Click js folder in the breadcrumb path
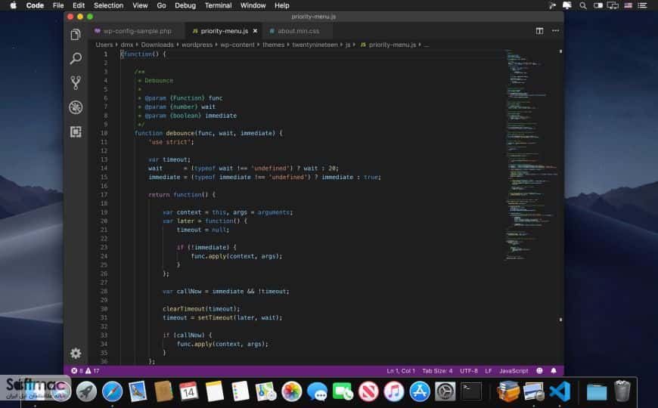Viewport: 658px width, 408px height. [347, 45]
